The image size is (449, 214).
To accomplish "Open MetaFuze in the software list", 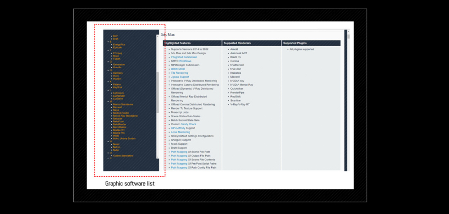I will tap(118, 121).
